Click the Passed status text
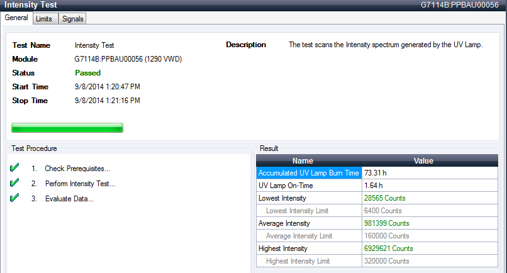 [x=87, y=73]
